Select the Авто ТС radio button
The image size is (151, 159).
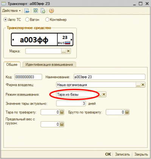coord(5,20)
